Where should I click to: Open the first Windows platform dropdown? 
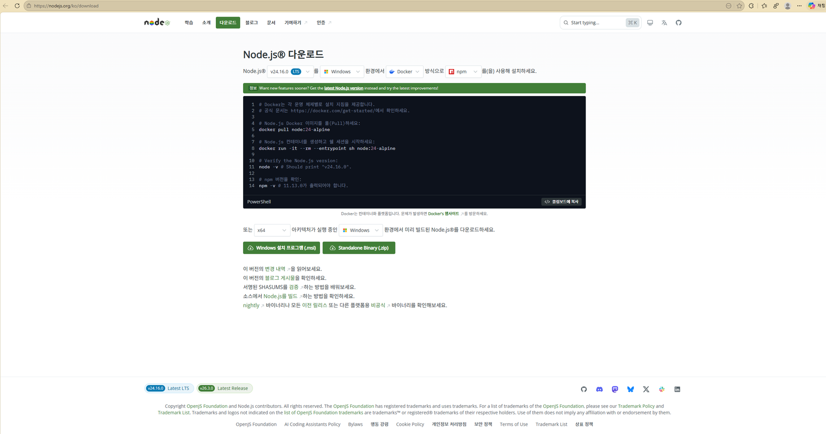[342, 72]
